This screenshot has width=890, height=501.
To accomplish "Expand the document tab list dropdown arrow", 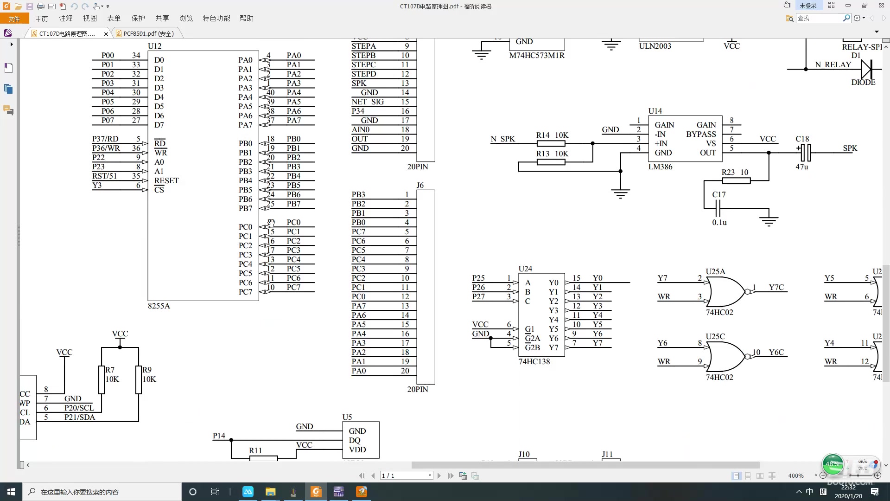I will point(877,32).
